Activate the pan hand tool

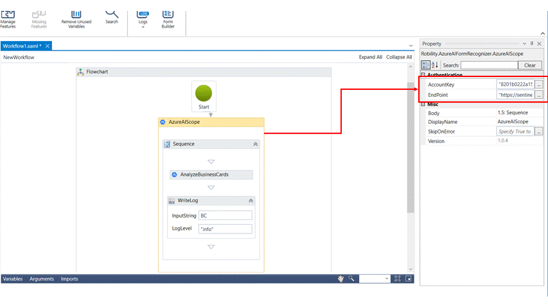pyautogui.click(x=342, y=279)
